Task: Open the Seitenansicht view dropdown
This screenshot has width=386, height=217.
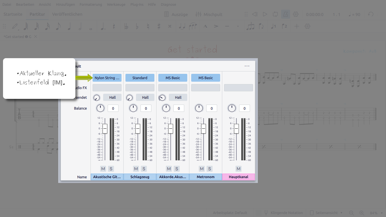Action: [327, 213]
